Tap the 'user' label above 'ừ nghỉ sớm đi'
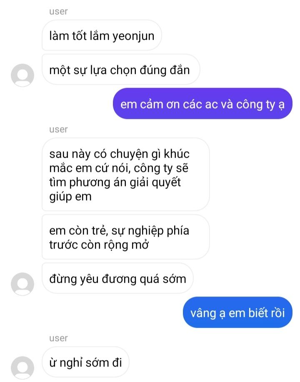The height and width of the screenshot is (382, 300). (x=58, y=338)
